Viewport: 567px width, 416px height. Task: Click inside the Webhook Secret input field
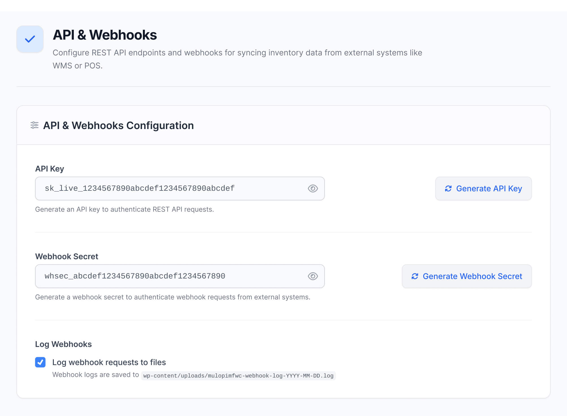pos(180,276)
